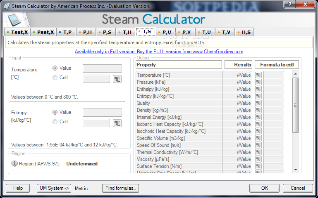Click formula-to-cell icon for Isochoric Heat Capacity
The height and width of the screenshot is (198, 318).
point(258,131)
